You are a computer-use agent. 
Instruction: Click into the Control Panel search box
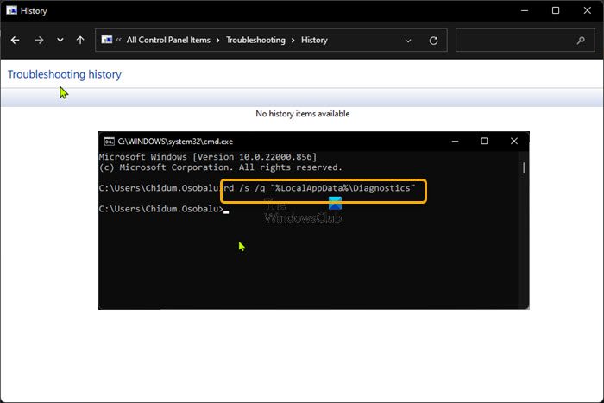click(x=525, y=40)
